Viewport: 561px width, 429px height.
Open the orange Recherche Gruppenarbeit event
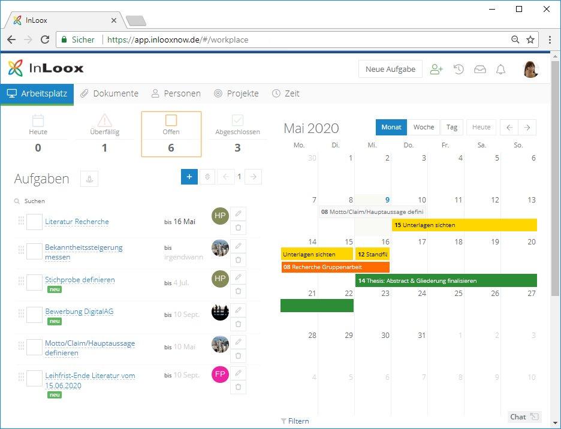pyautogui.click(x=336, y=267)
